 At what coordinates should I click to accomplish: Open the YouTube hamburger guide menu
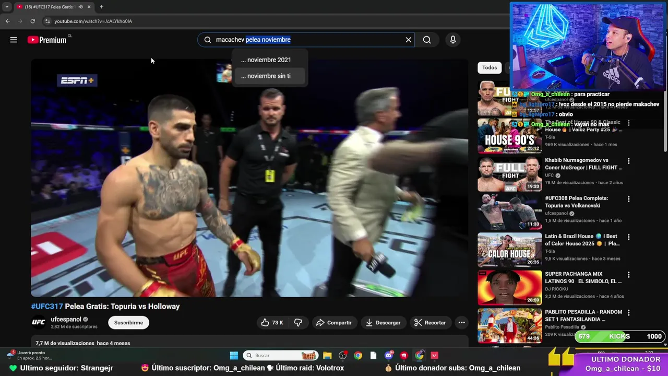(14, 40)
